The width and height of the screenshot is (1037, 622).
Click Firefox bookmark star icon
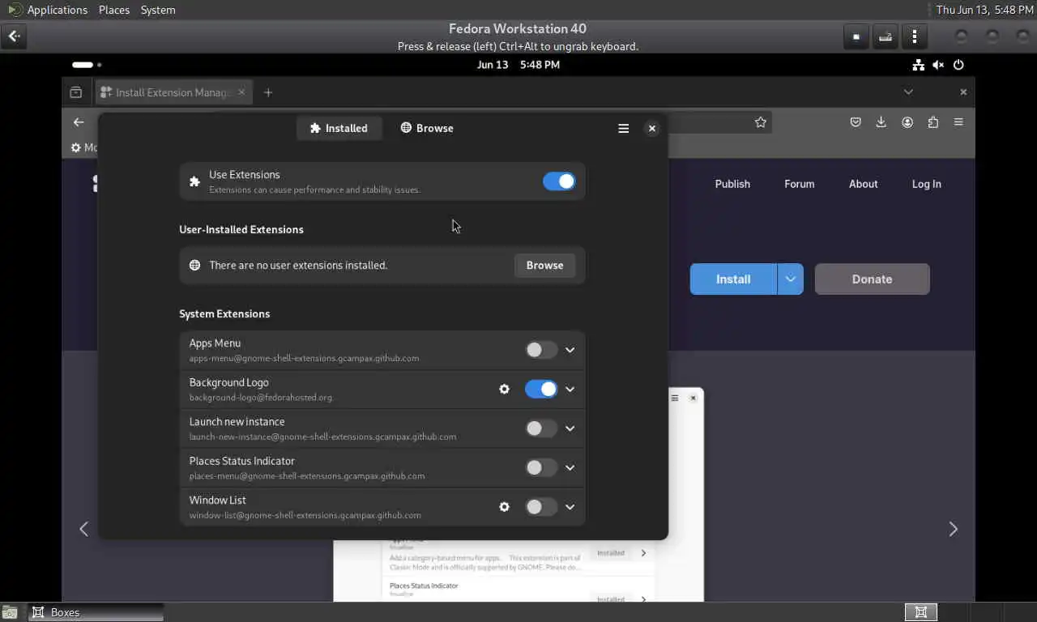coord(760,122)
